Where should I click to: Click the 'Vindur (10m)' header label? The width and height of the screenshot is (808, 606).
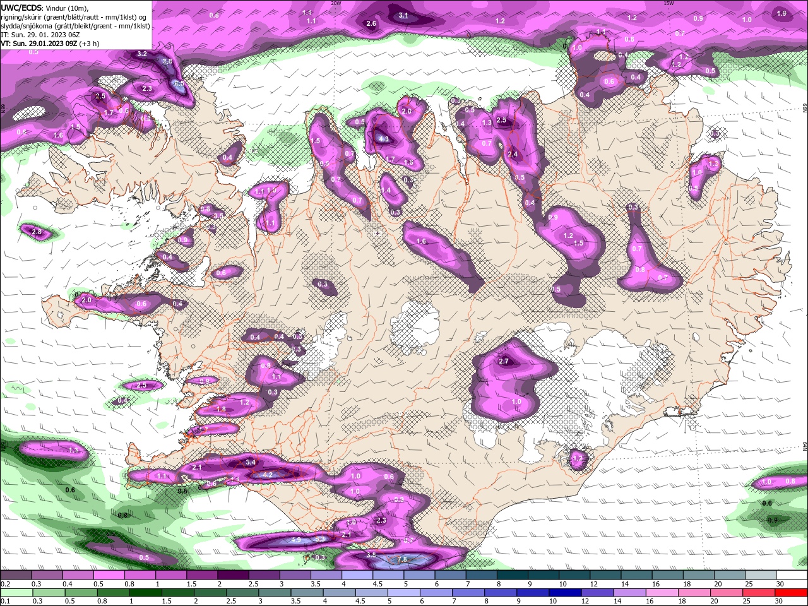point(68,8)
